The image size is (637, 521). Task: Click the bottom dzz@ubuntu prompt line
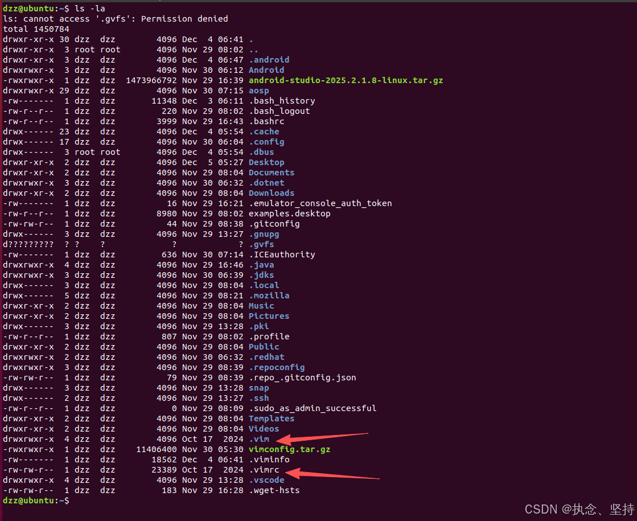[36, 501]
